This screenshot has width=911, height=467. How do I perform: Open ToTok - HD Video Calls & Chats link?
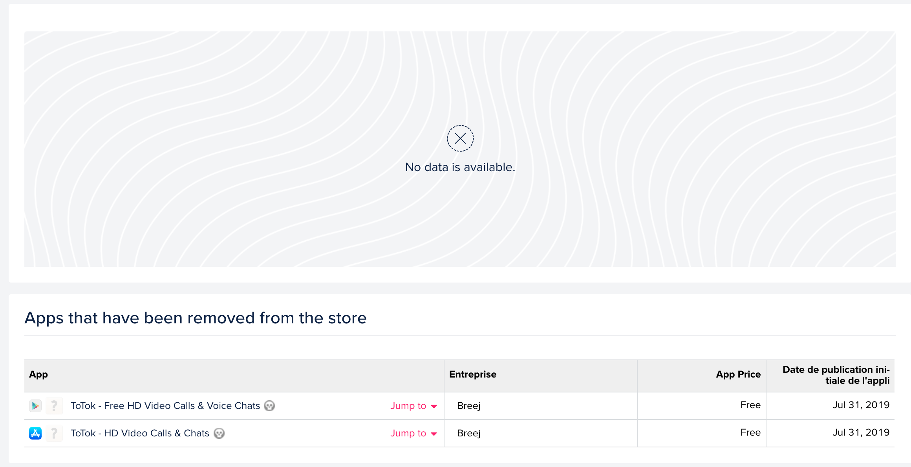tap(140, 433)
